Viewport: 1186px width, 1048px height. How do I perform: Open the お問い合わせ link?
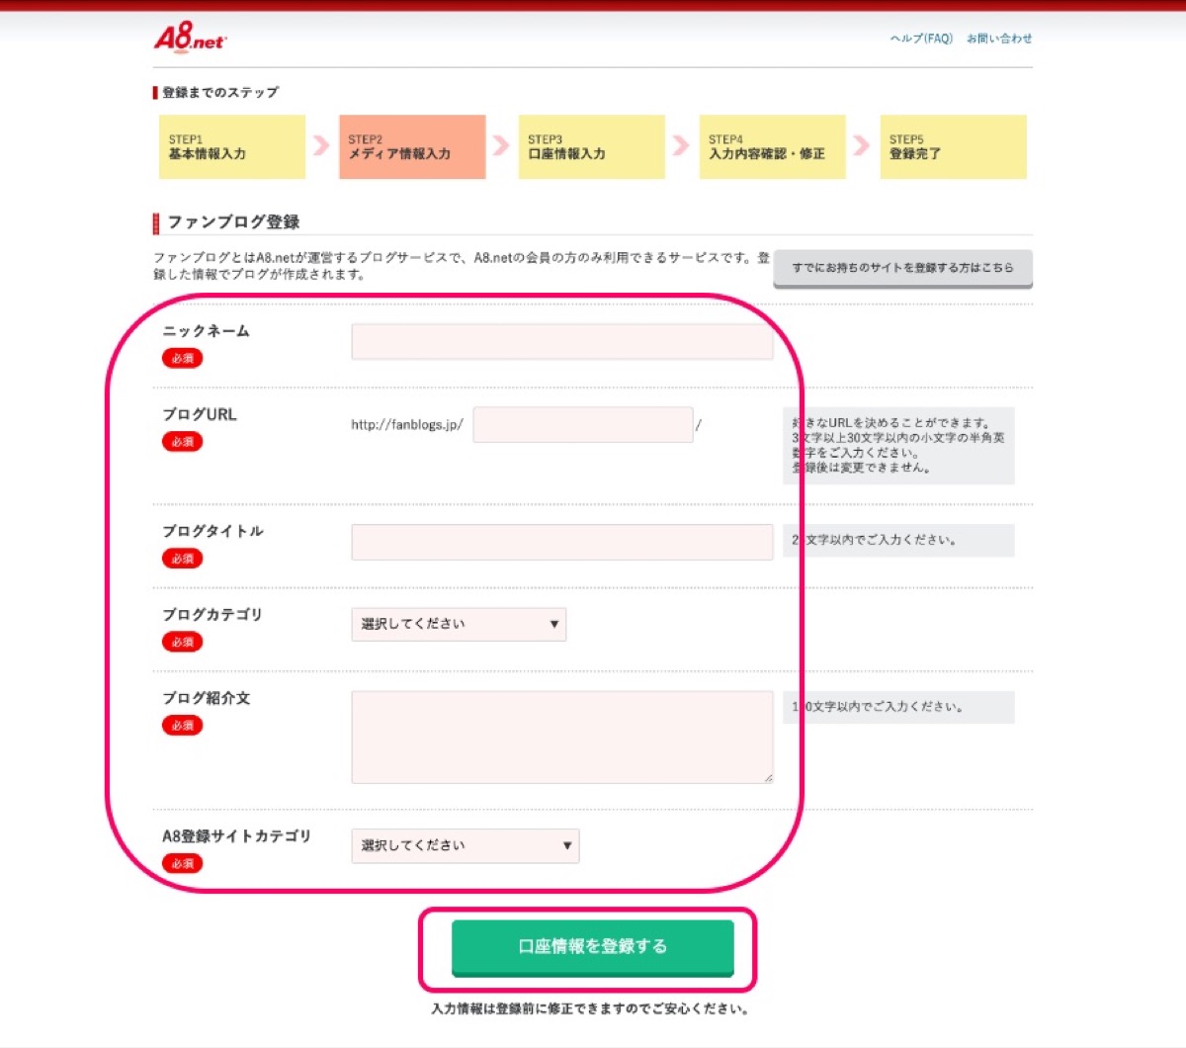point(999,39)
